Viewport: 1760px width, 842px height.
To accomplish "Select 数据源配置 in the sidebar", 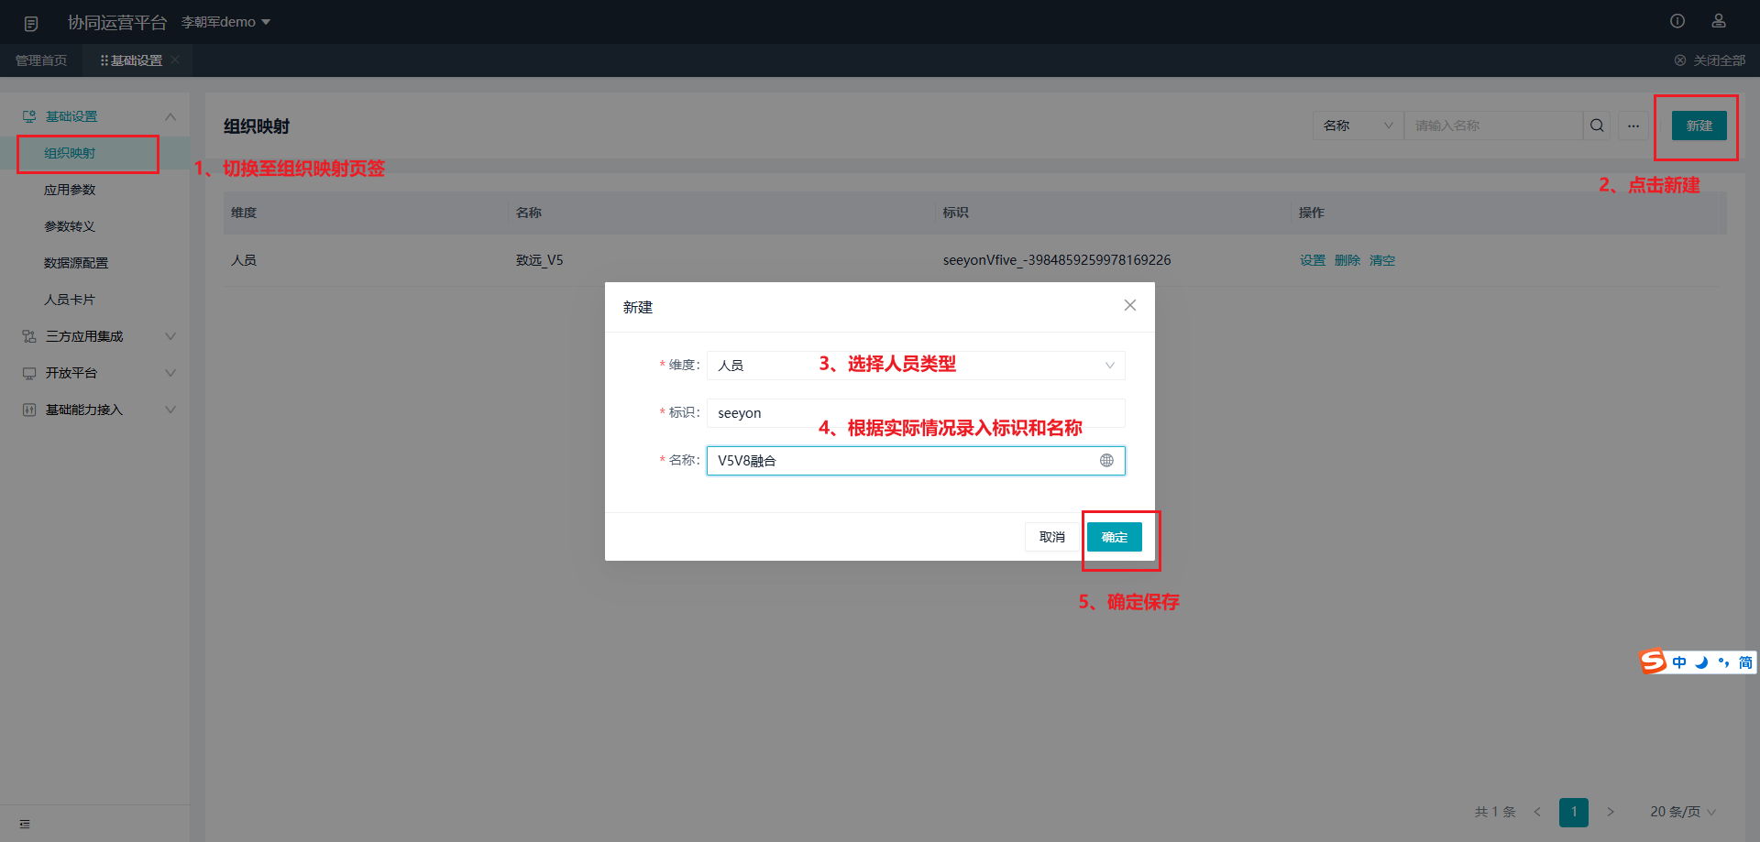I will [x=76, y=263].
